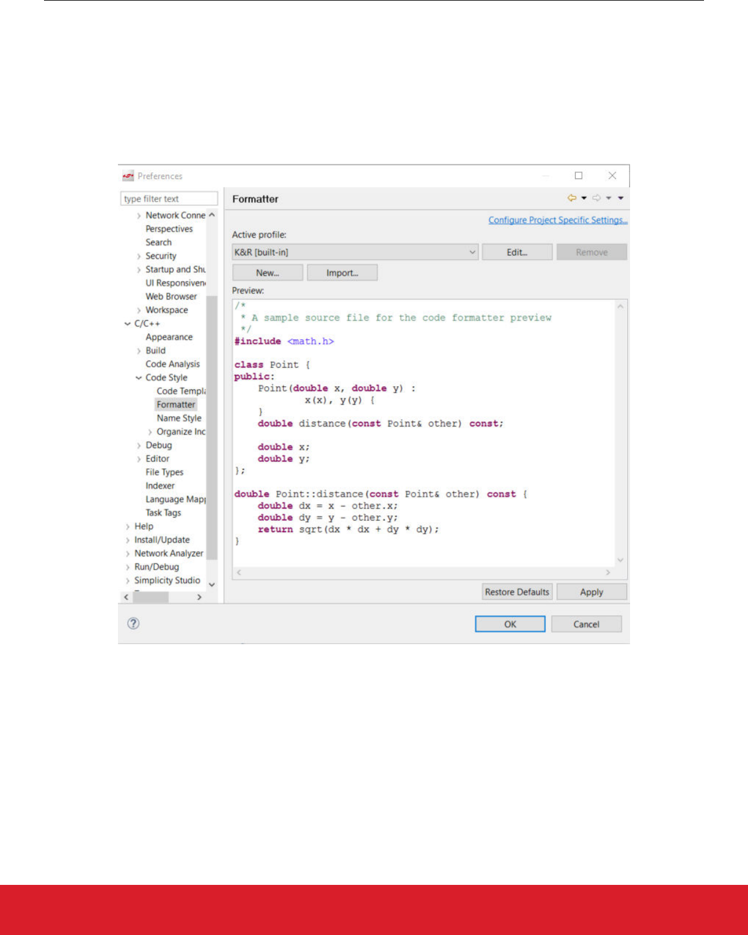Click tree horizontal scroll-right arrow
The width and height of the screenshot is (748, 935).
199,597
